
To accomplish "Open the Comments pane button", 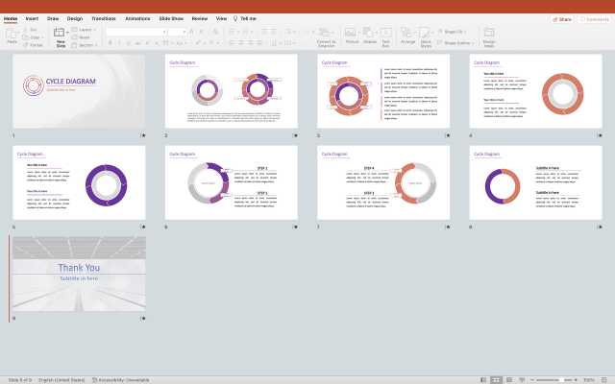I will [596, 18].
